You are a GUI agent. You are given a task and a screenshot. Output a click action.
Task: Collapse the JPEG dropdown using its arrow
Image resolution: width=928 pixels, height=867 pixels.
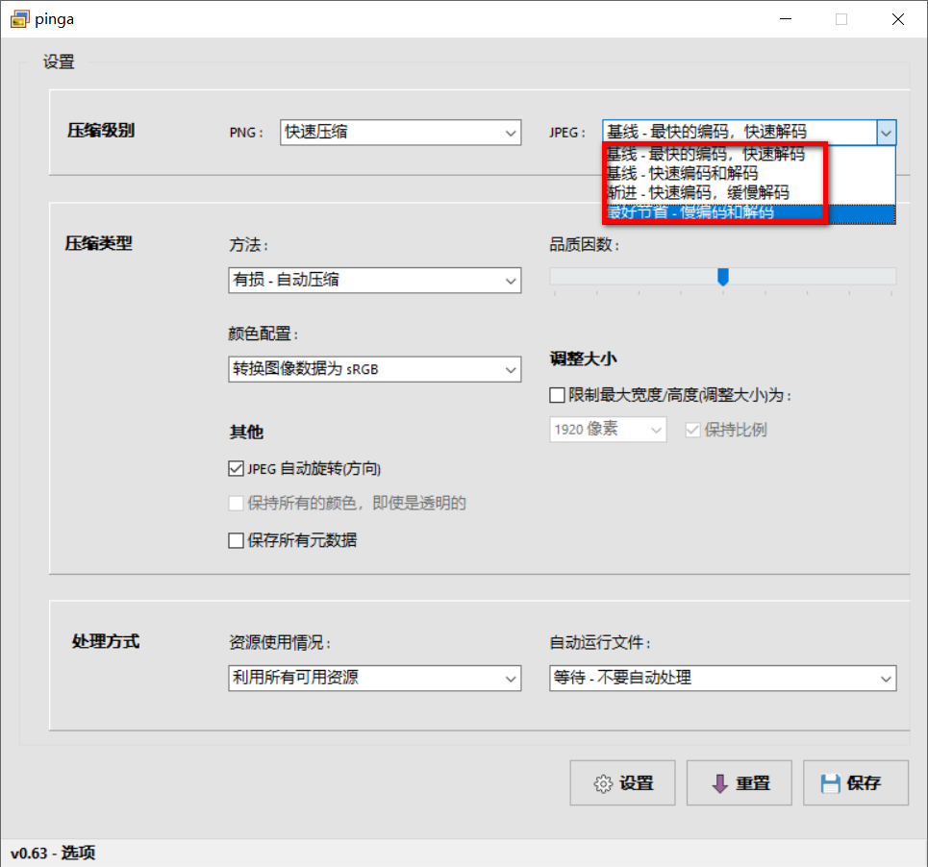[887, 132]
